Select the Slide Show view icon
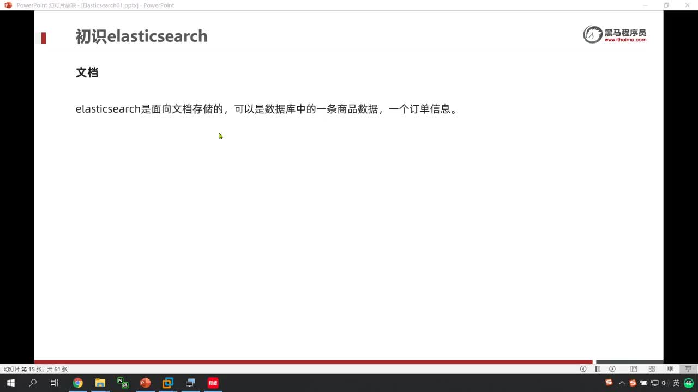 (x=688, y=369)
